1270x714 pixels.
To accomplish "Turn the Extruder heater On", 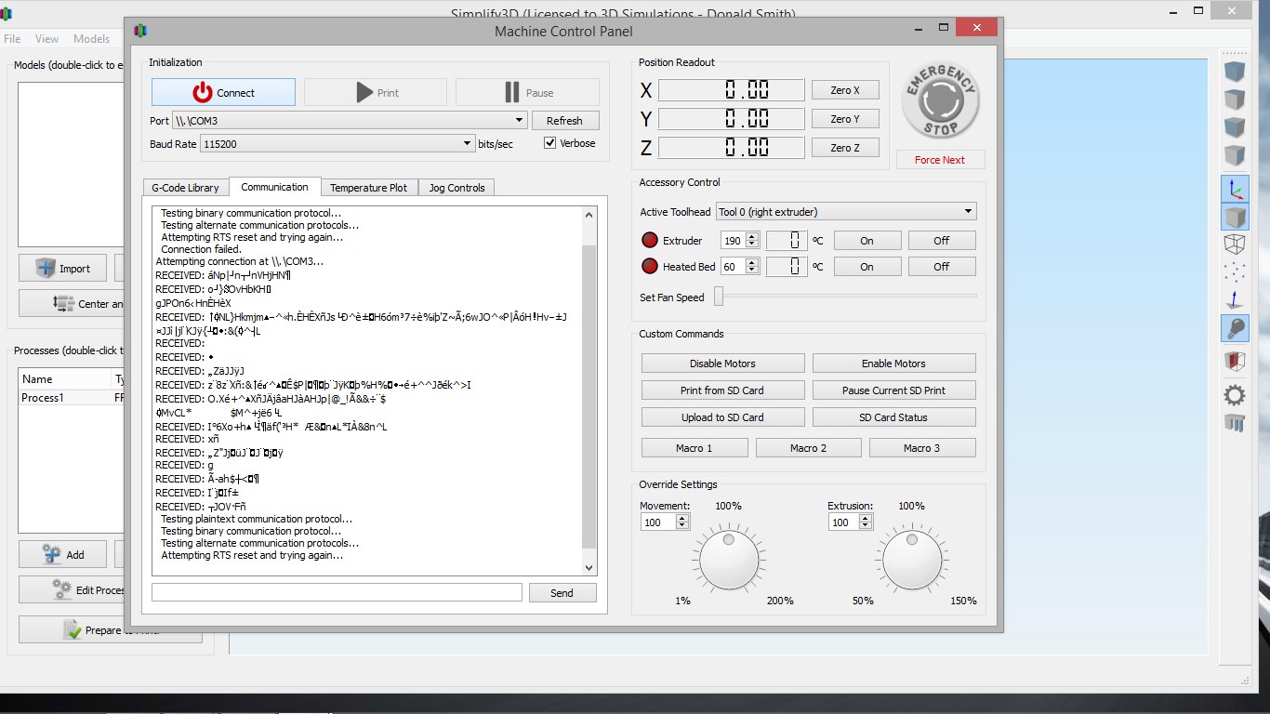I will [x=867, y=241].
